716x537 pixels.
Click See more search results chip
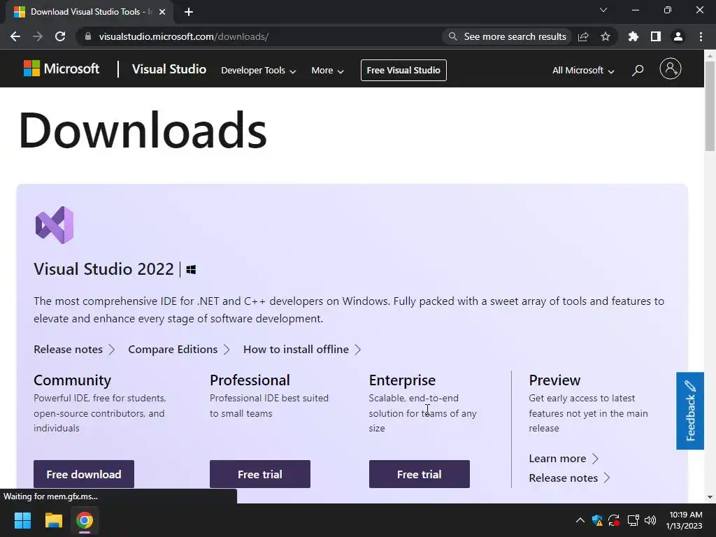point(507,36)
